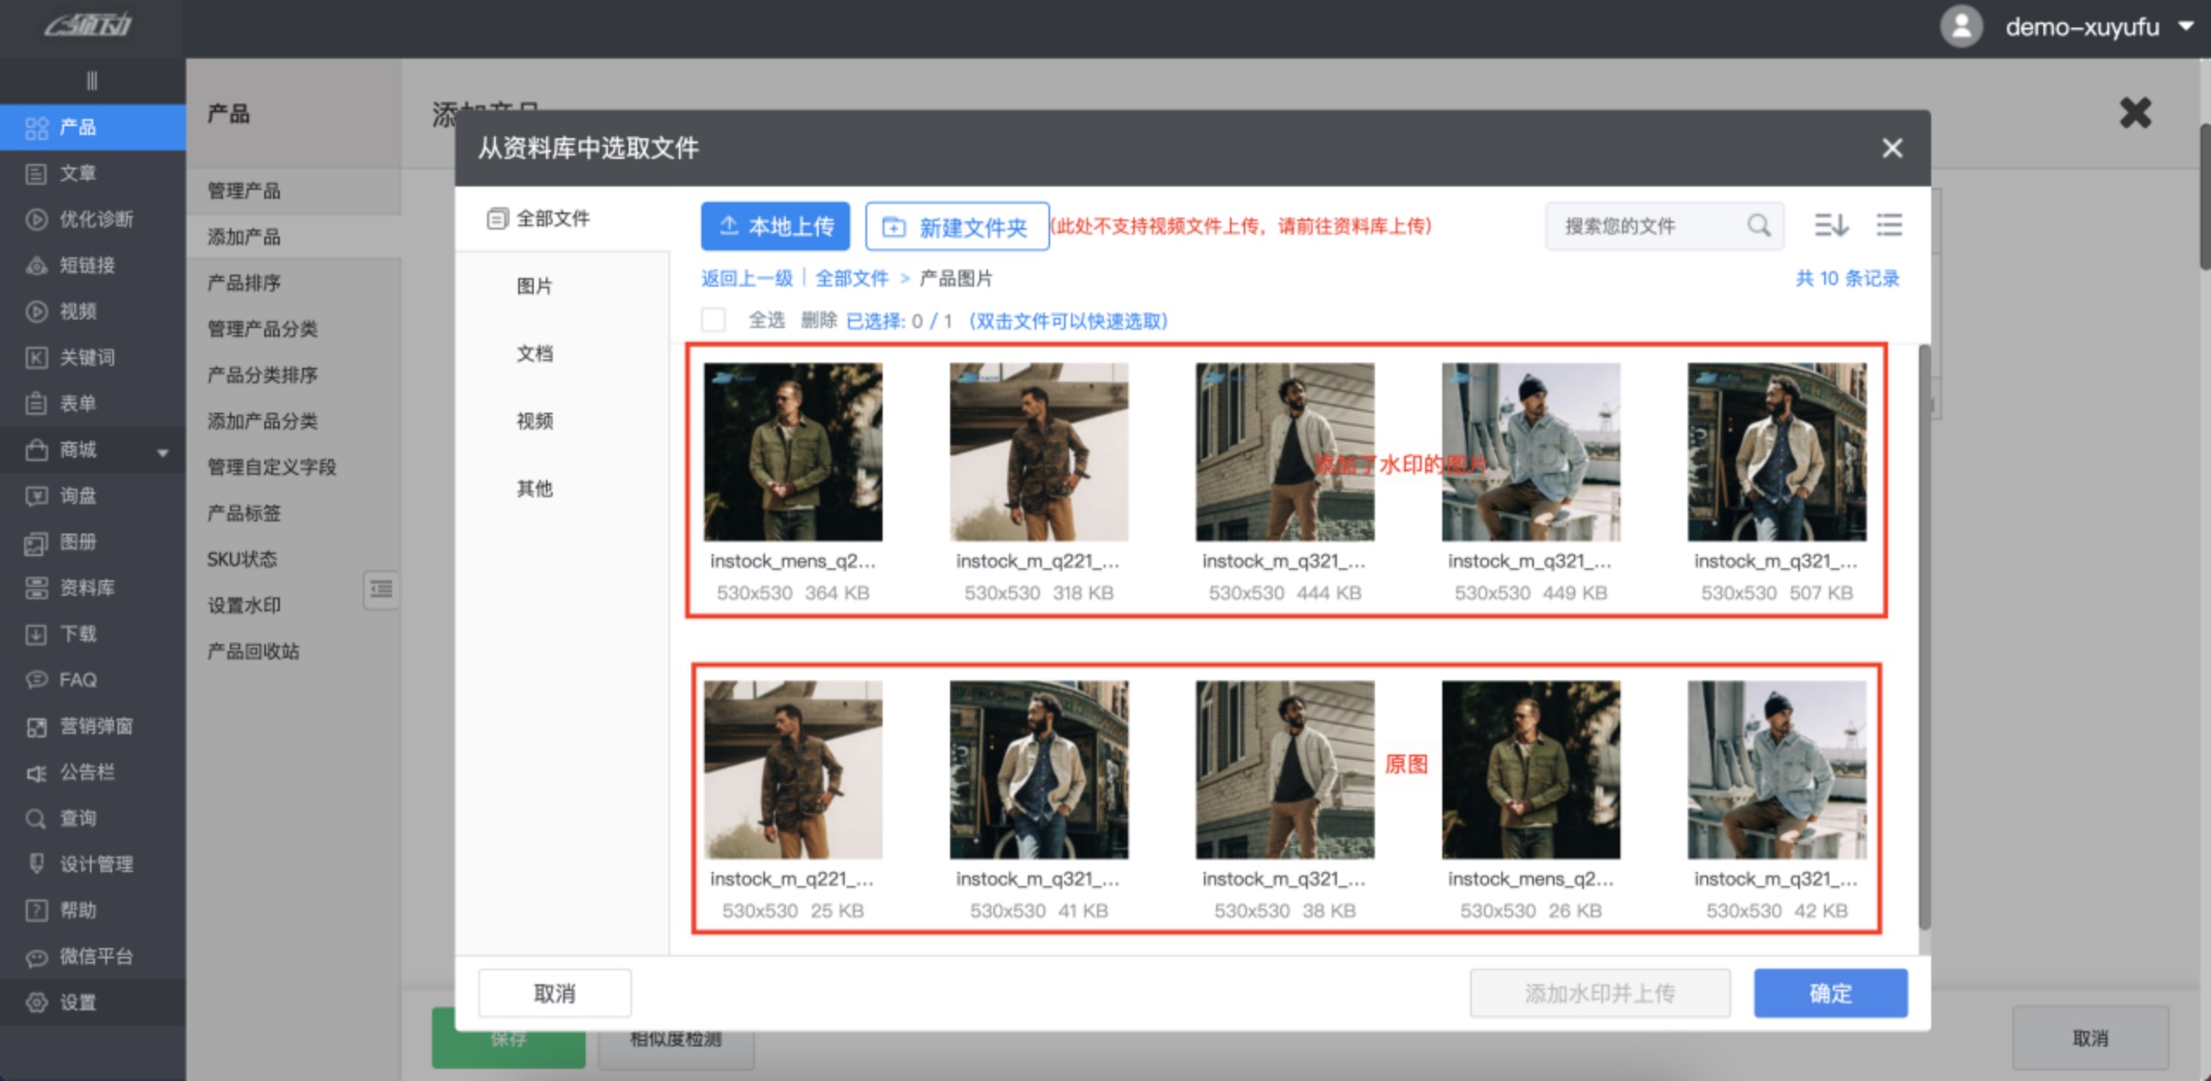Toggle the submenu collapse icon beside SKU状态
2211x1081 pixels.
(x=381, y=590)
